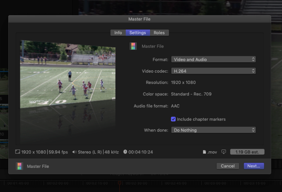The height and width of the screenshot is (192, 282).
Task: Click the .mov file extension label
Action: coord(212,152)
